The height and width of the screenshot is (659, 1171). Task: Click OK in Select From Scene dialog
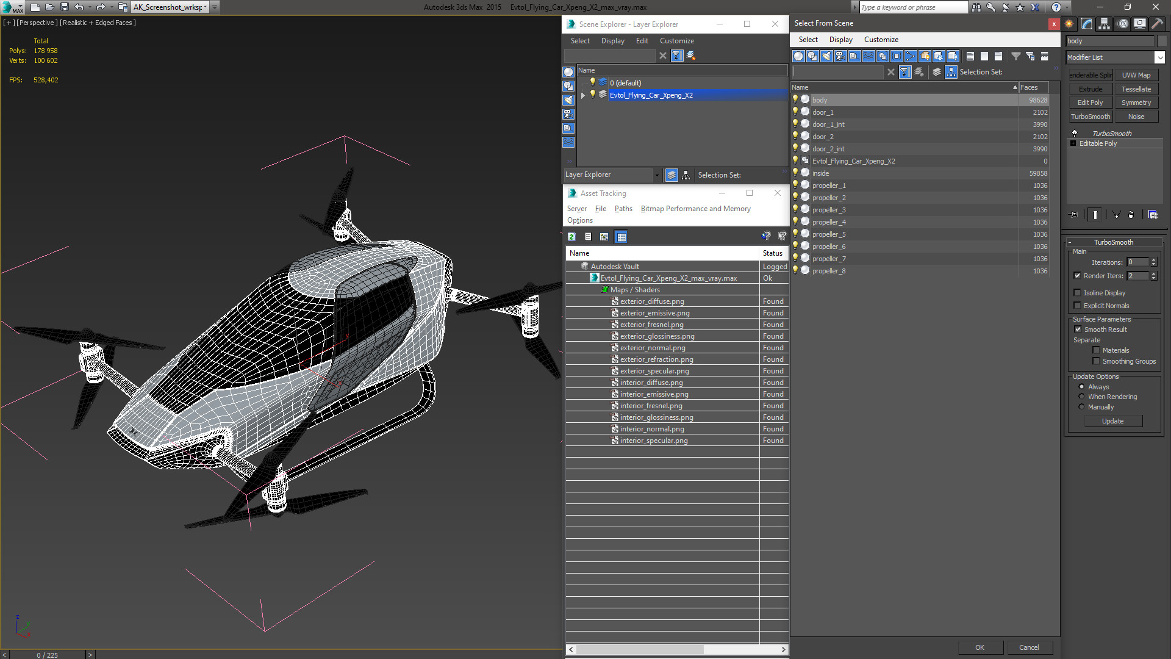point(979,647)
